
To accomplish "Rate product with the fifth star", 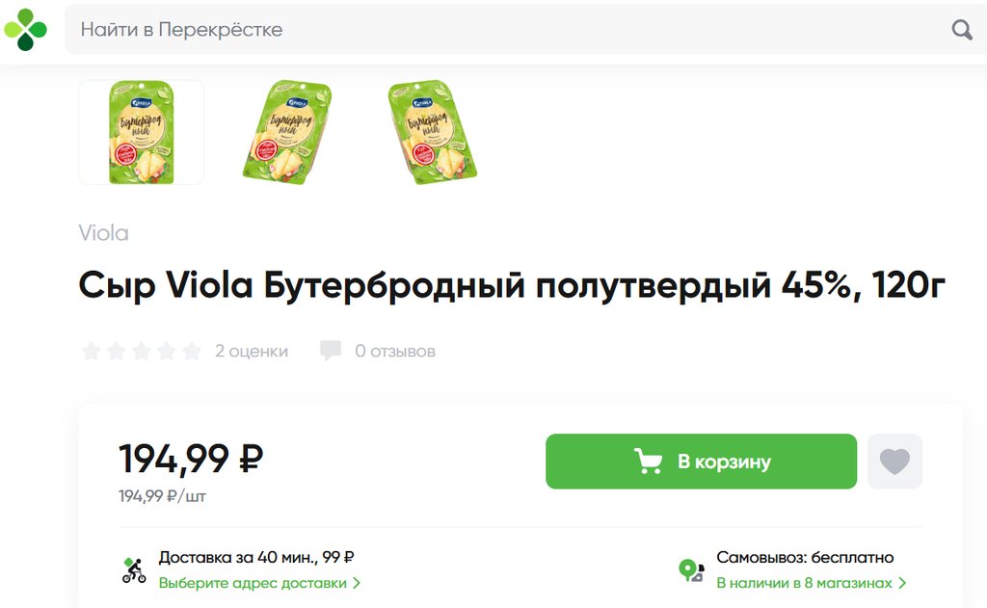I will (x=192, y=351).
